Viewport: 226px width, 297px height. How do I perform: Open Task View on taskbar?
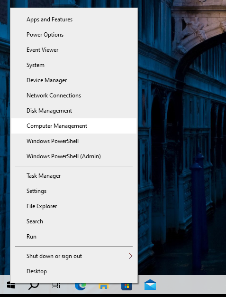56,285
